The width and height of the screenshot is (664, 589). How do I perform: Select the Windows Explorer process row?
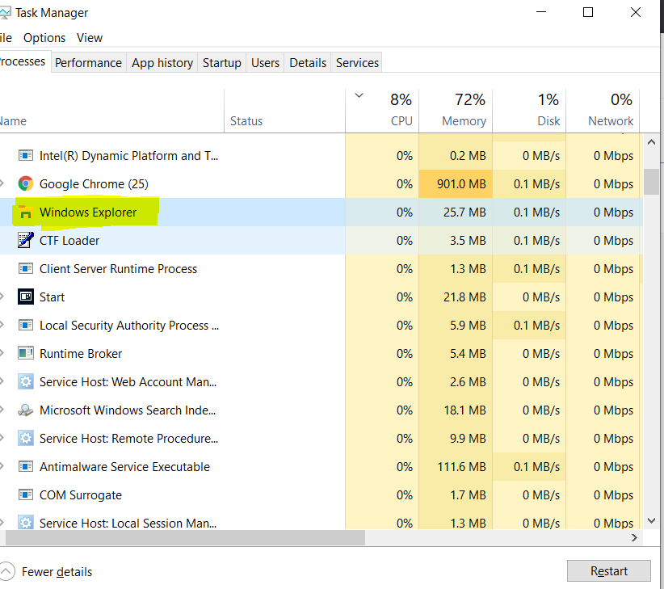(321, 212)
